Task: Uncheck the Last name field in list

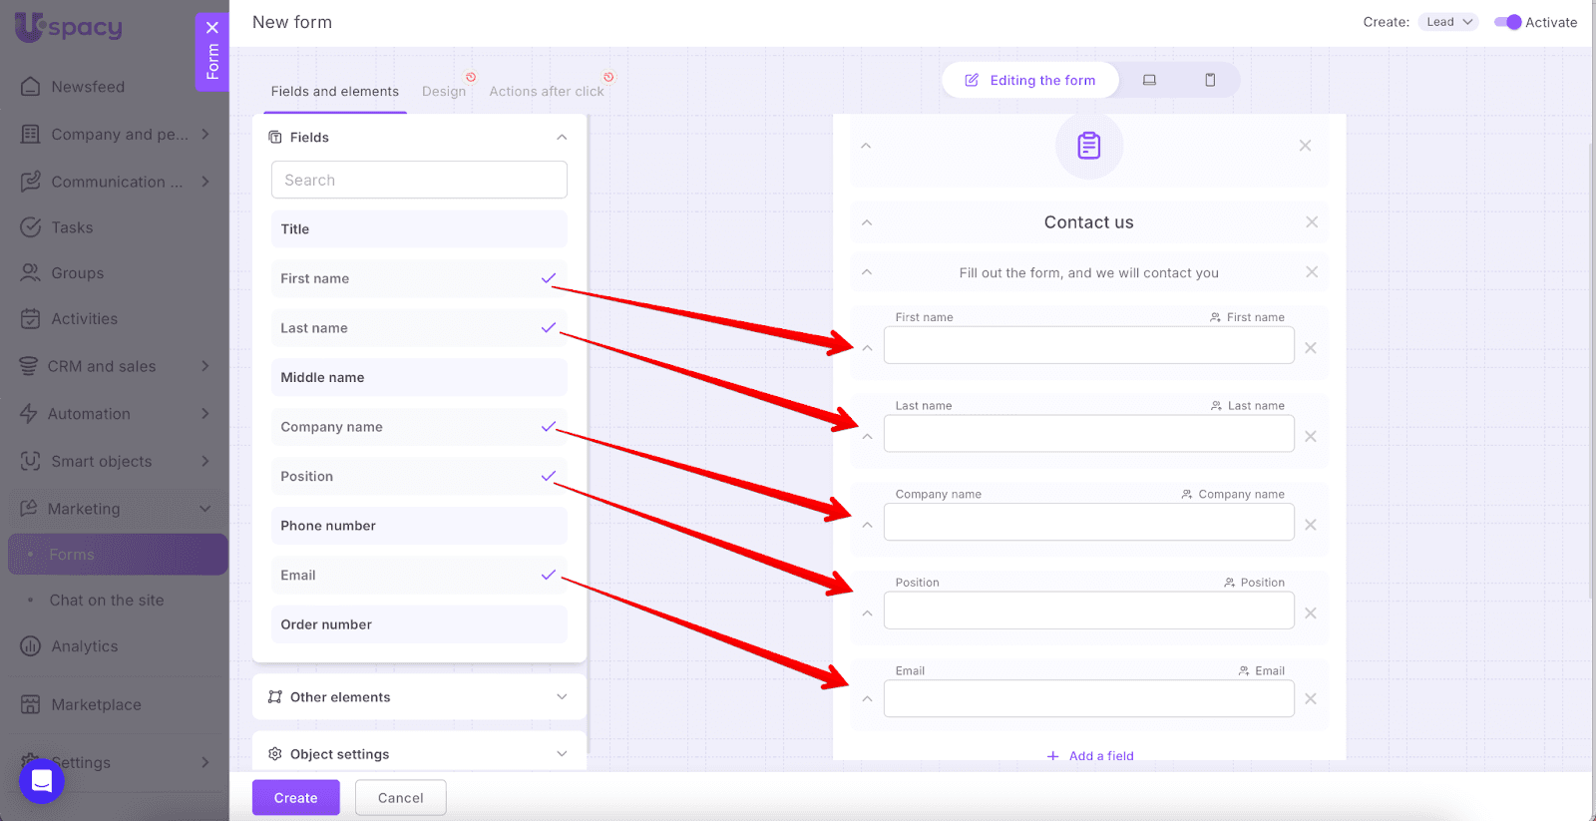Action: tap(549, 327)
